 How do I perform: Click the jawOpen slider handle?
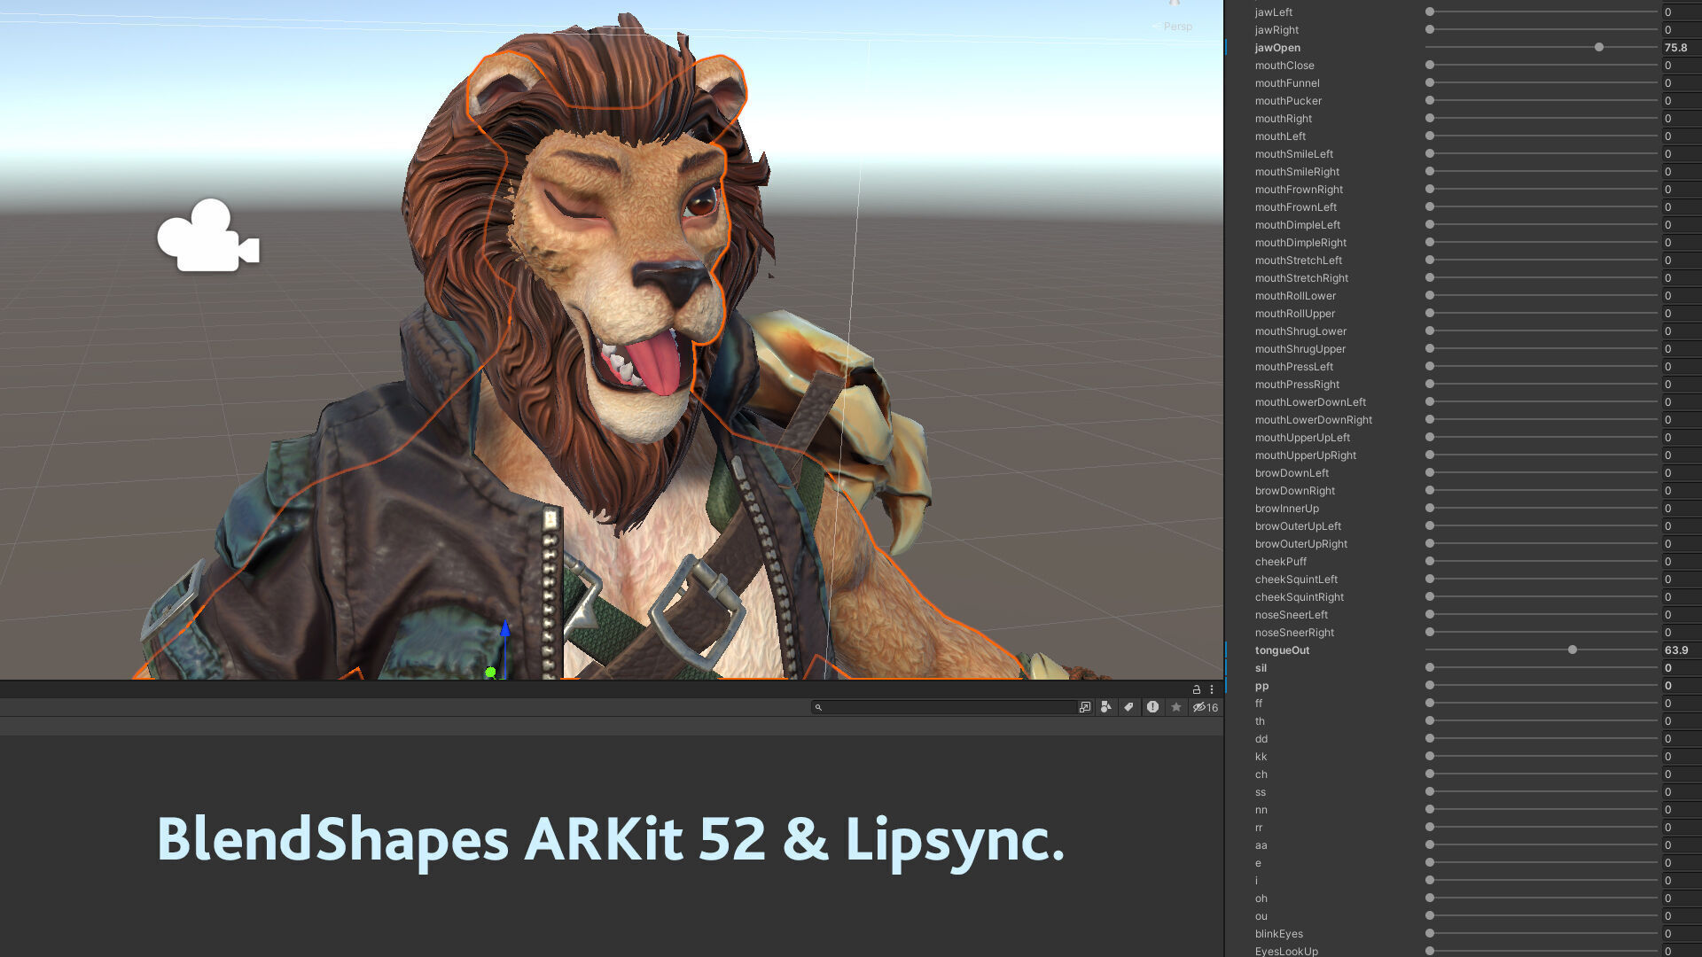click(1599, 47)
